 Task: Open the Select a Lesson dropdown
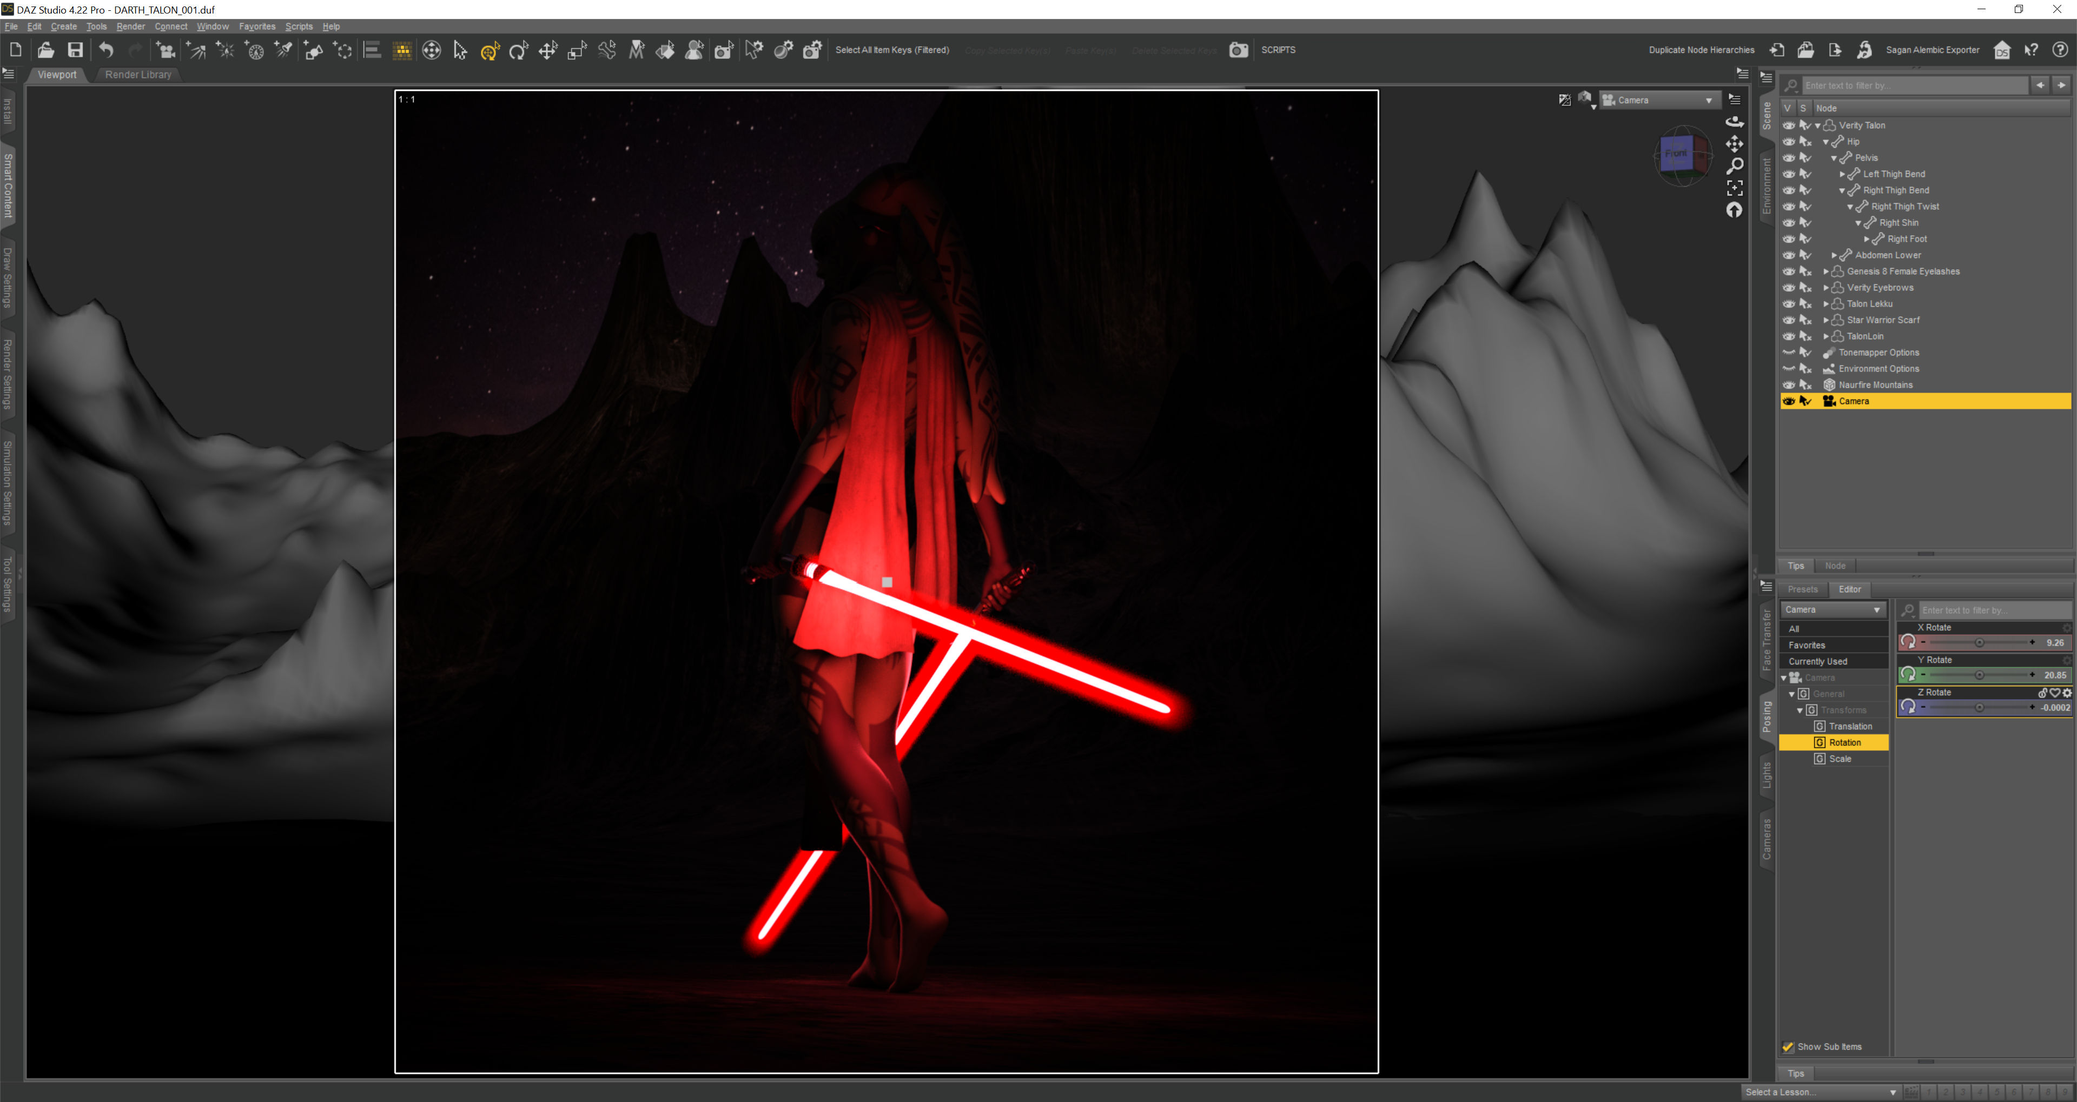tap(1821, 1092)
